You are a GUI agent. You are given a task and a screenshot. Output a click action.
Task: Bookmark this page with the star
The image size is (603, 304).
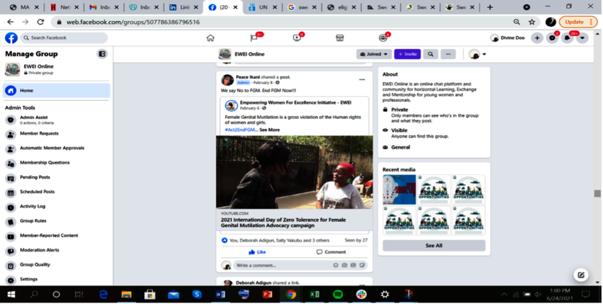pyautogui.click(x=532, y=22)
